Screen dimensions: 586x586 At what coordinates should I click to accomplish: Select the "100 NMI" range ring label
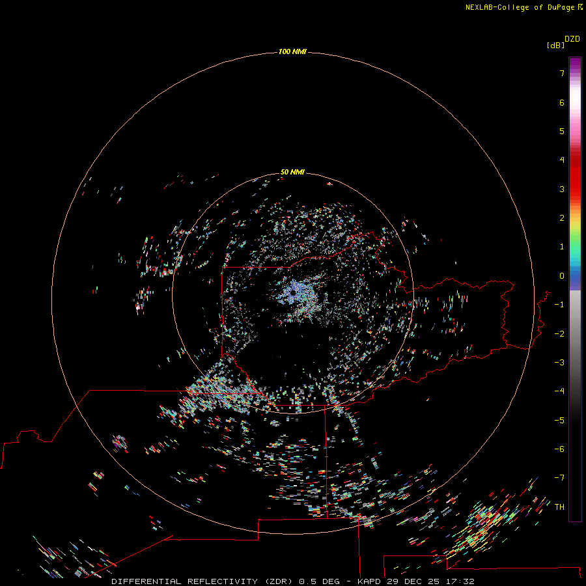coord(292,51)
